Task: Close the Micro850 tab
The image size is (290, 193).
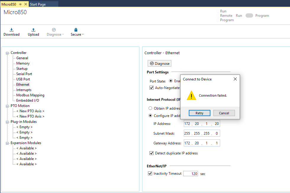Action: (x=26, y=4)
